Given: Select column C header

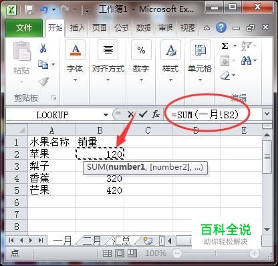Looking at the screenshot, I should click(148, 130).
